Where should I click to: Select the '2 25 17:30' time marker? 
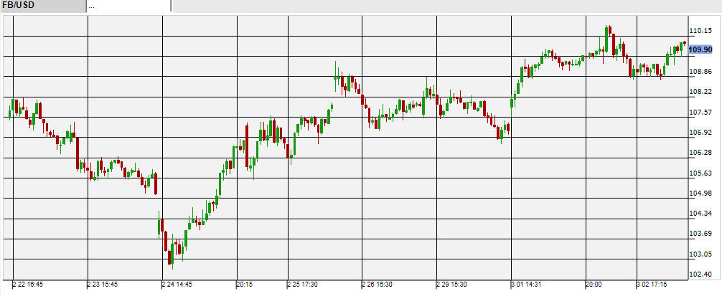tap(304, 285)
